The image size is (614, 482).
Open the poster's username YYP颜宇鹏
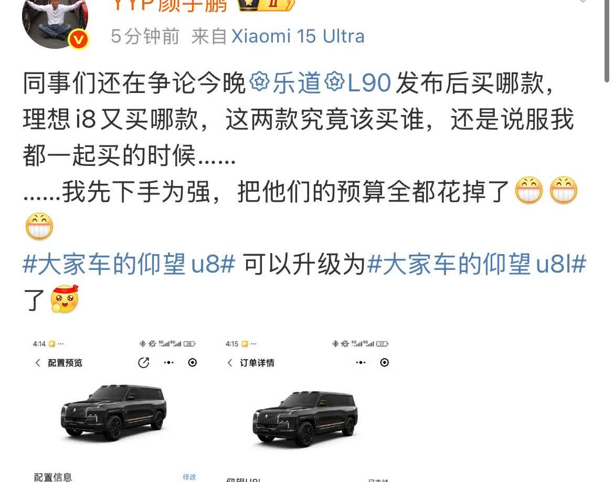[x=170, y=5]
